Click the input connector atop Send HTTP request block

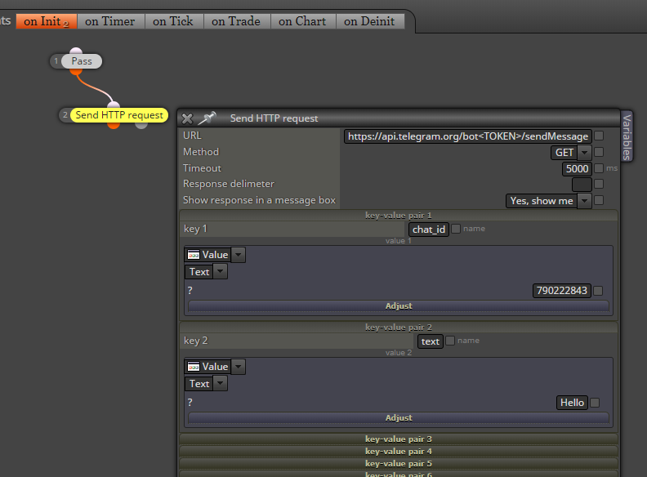tap(114, 105)
